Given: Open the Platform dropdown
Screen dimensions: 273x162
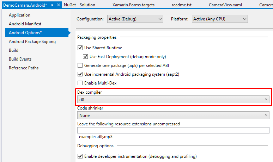Looking at the screenshot, I should (220, 19).
